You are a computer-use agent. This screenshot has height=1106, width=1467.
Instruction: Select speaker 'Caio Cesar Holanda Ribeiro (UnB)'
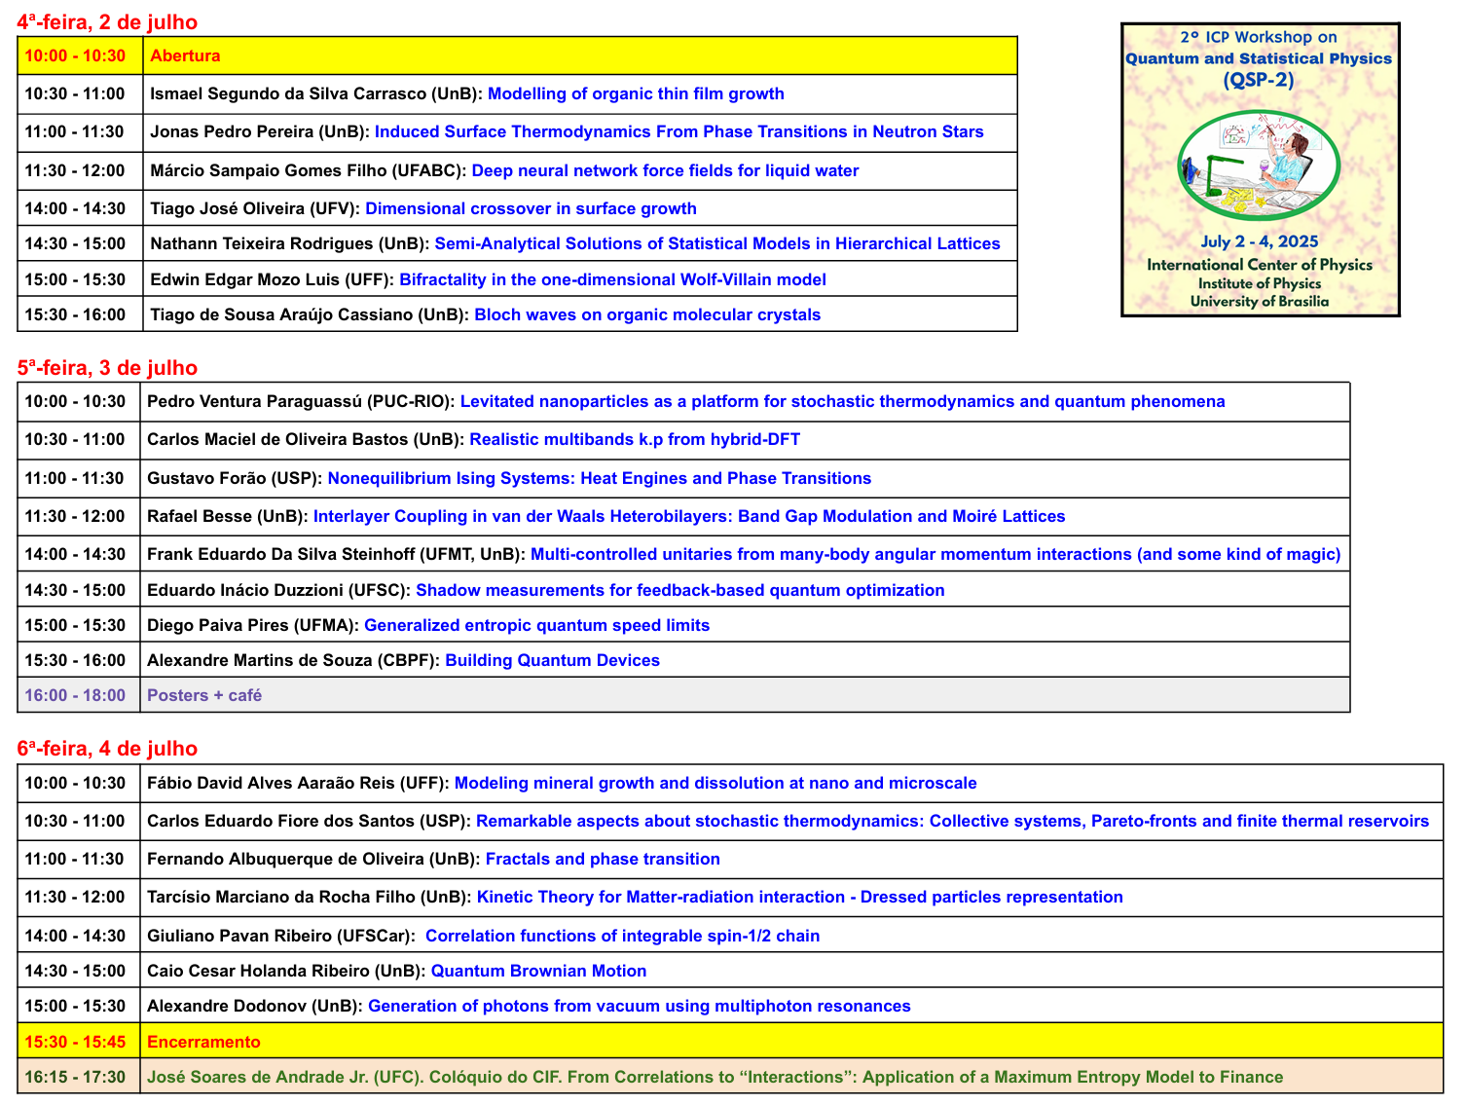(x=286, y=971)
